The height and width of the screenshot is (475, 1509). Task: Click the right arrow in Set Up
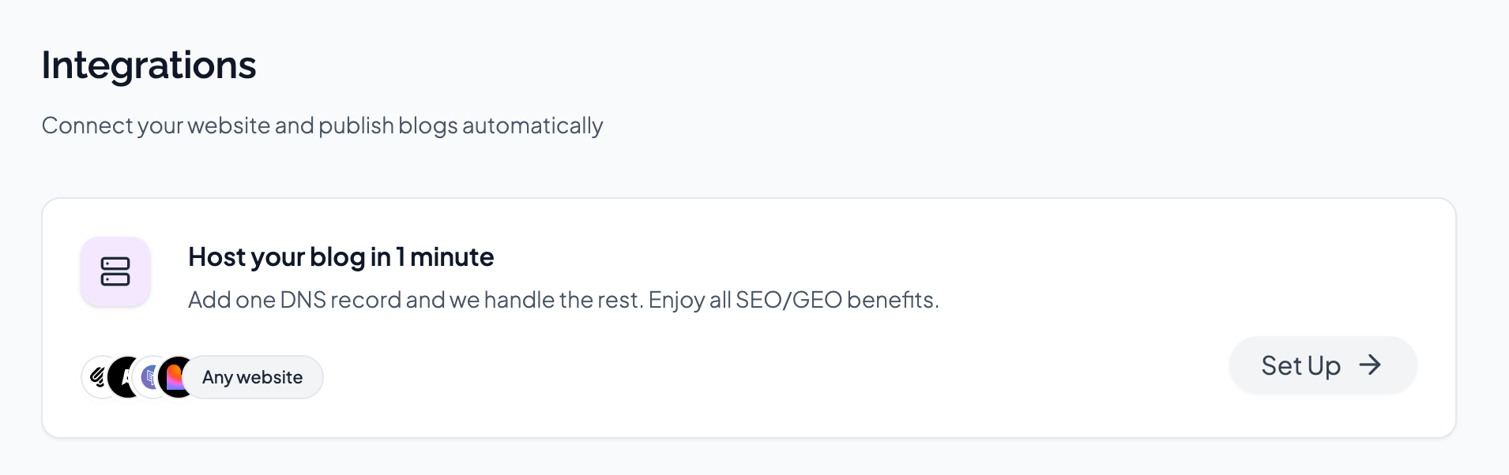1370,365
